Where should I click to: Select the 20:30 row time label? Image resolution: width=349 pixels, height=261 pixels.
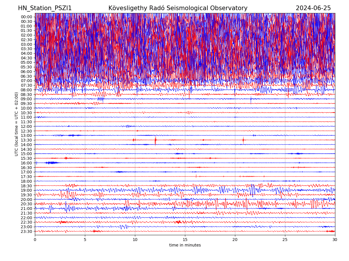point(26,204)
